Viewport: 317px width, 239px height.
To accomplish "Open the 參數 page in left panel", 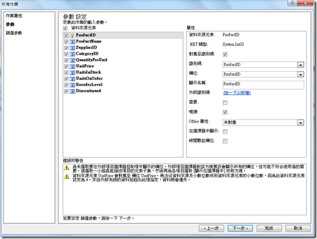I will (x=10, y=24).
